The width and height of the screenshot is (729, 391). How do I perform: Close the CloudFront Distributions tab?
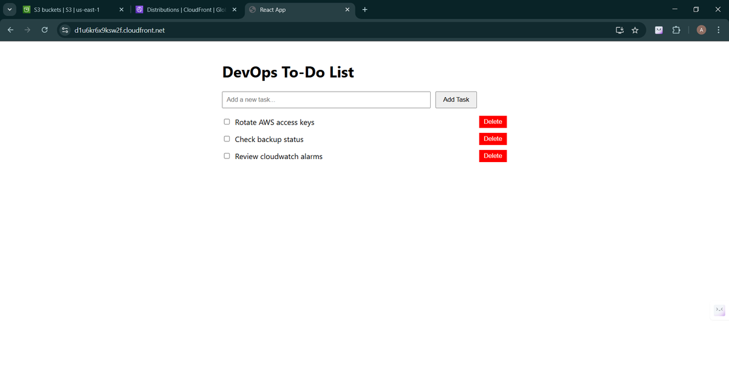coord(234,10)
